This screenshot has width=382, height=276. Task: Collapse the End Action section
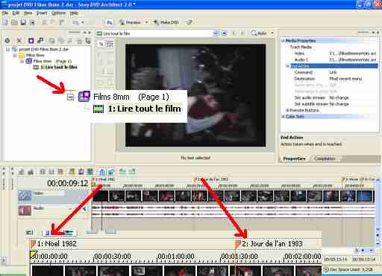coord(288,66)
